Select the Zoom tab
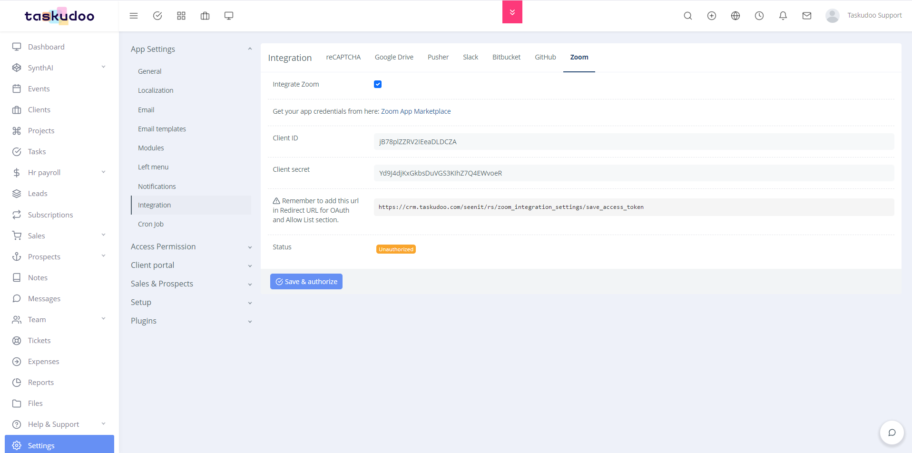The height and width of the screenshot is (453, 912). pos(579,57)
